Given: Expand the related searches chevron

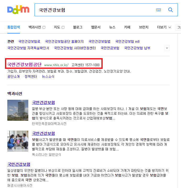Looking at the screenshot, I should point(167,48).
